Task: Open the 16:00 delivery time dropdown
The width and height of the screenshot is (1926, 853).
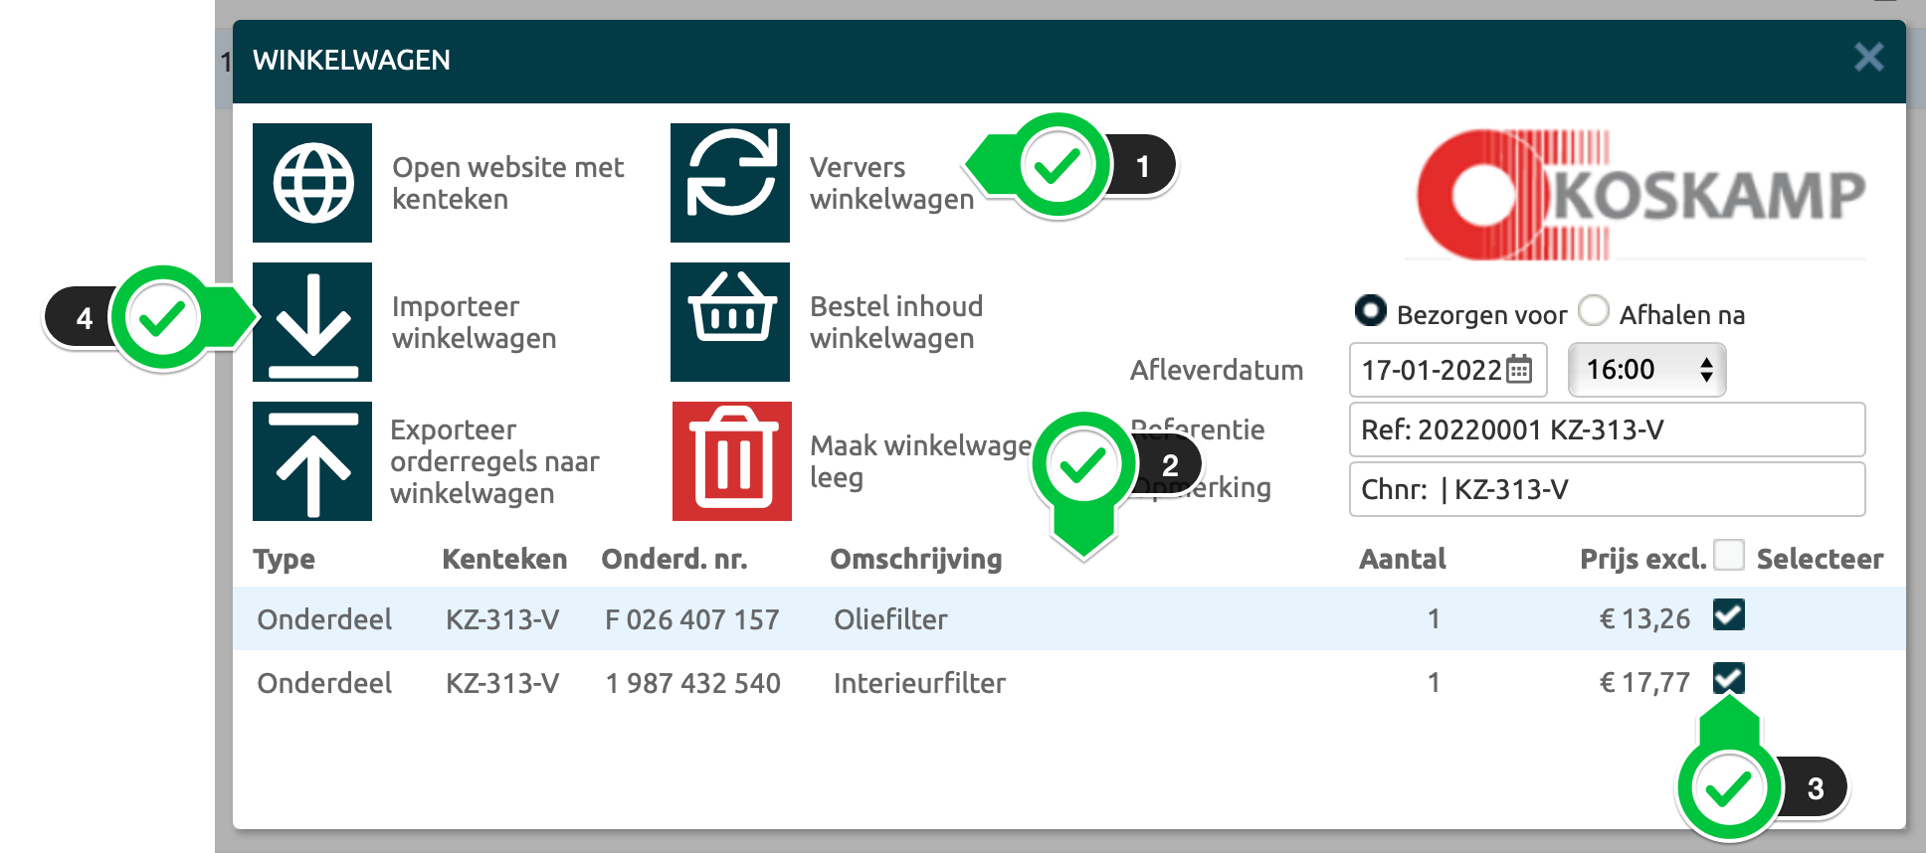Action: 1646,370
